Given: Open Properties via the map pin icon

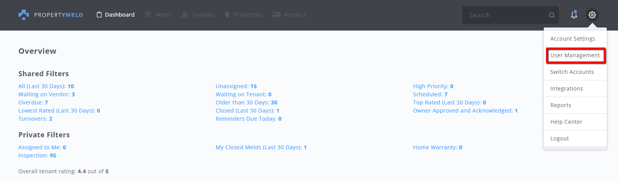Looking at the screenshot, I should point(227,15).
